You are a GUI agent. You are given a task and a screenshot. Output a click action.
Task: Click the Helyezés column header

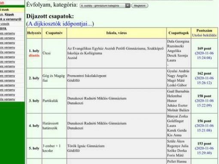pos(34,33)
